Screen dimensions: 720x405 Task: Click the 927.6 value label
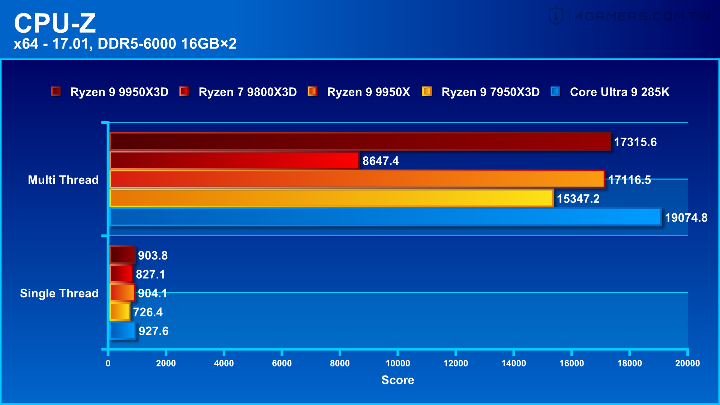pyautogui.click(x=154, y=331)
